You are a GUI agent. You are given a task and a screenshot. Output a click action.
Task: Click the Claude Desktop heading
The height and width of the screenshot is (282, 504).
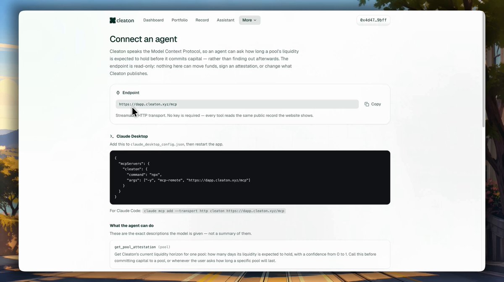pos(132,136)
